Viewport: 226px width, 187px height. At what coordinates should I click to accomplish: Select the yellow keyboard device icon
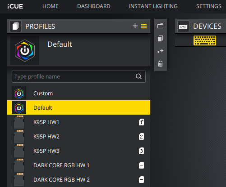coord(205,40)
